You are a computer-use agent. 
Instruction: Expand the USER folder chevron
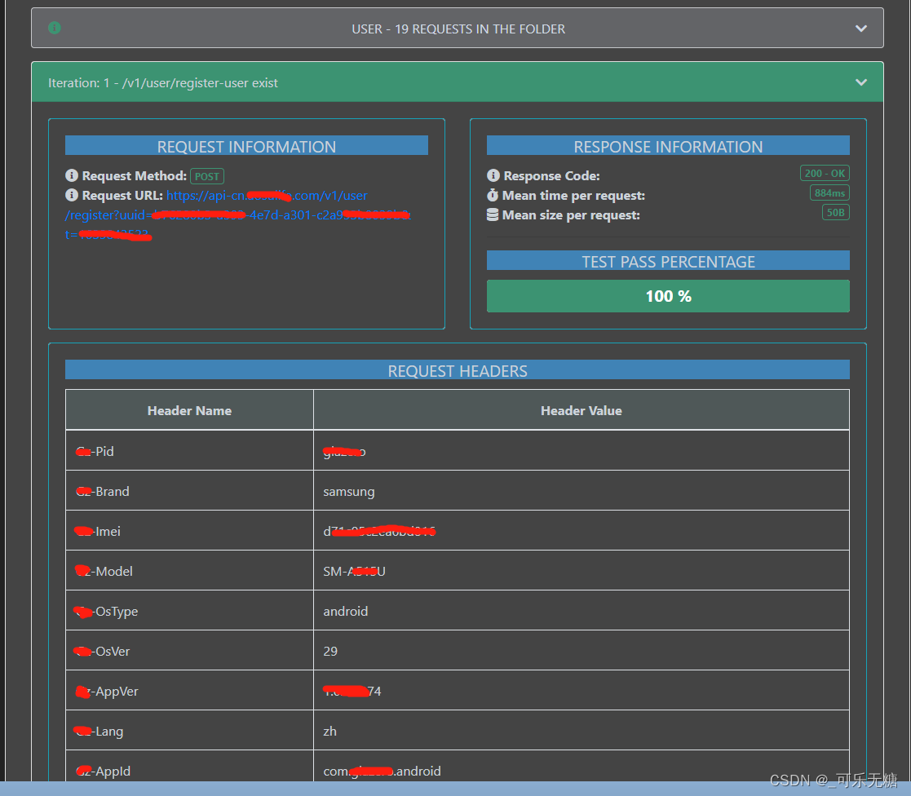(861, 28)
